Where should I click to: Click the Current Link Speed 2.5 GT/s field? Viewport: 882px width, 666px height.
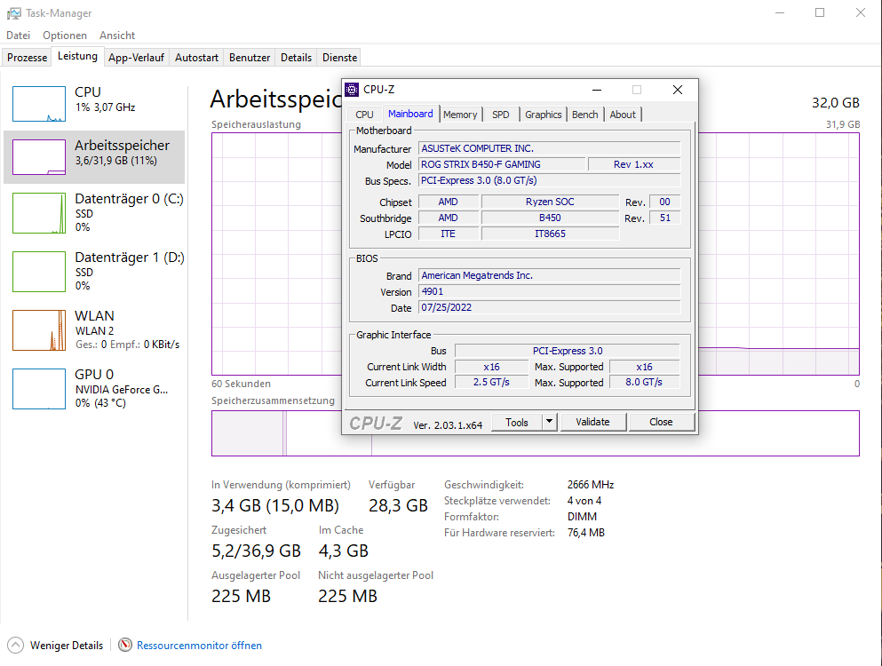pos(491,383)
